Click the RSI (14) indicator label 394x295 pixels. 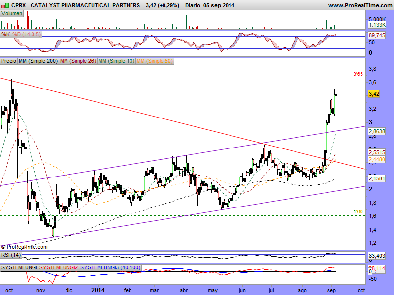pos(11,255)
